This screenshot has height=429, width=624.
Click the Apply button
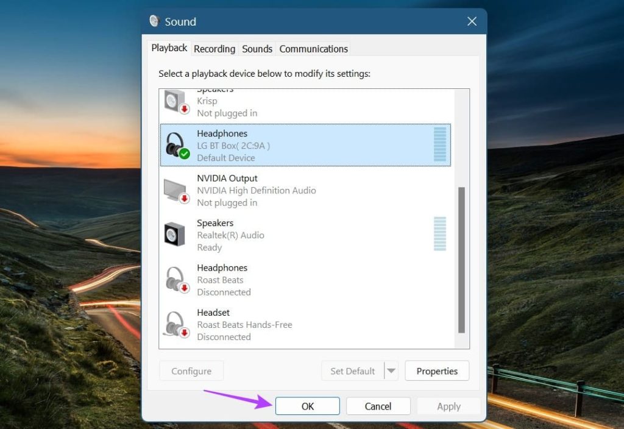point(448,406)
